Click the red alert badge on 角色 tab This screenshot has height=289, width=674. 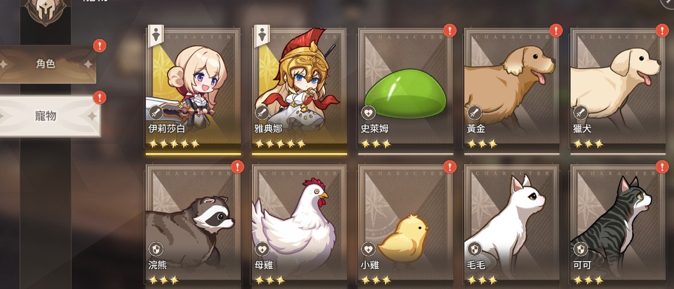pyautogui.click(x=99, y=46)
